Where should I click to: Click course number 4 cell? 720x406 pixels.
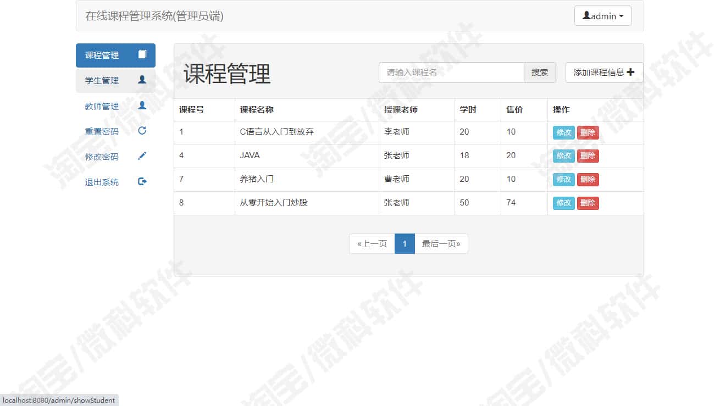(204, 156)
